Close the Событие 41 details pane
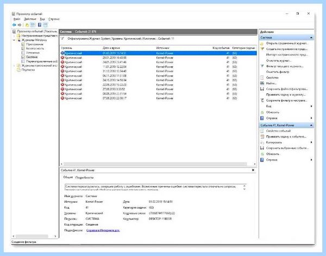The image size is (326, 256). click(x=253, y=170)
